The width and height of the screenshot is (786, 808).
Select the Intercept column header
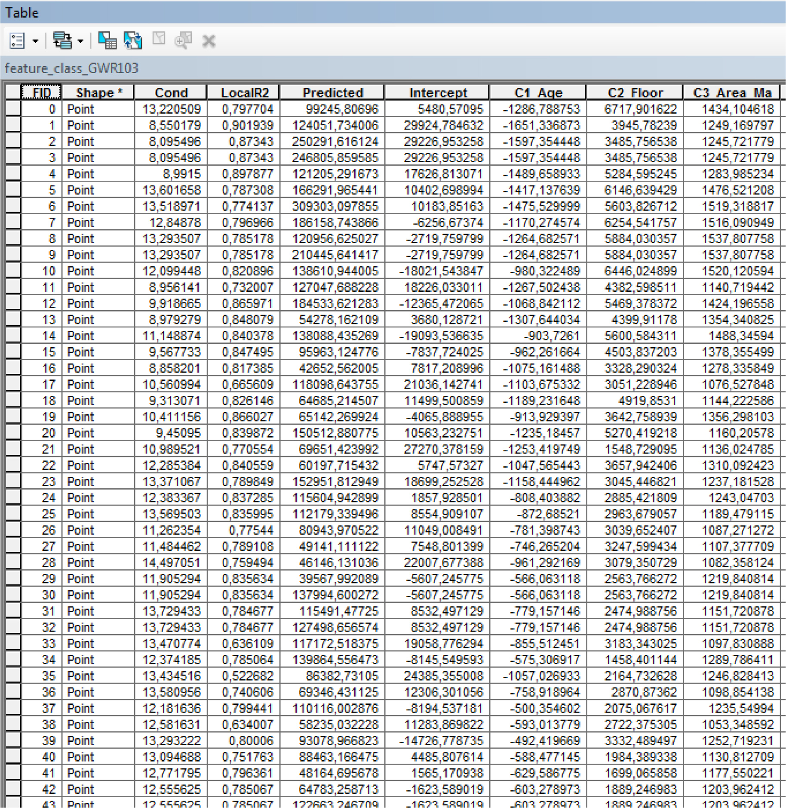438,93
